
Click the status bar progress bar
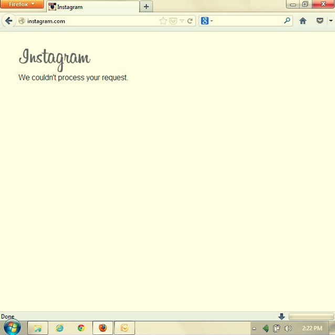(311, 317)
